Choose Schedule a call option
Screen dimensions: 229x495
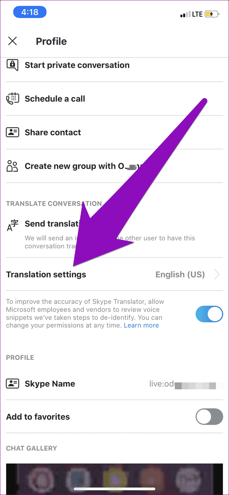(55, 99)
